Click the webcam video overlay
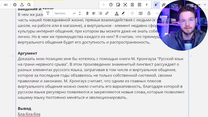 point(182,25)
